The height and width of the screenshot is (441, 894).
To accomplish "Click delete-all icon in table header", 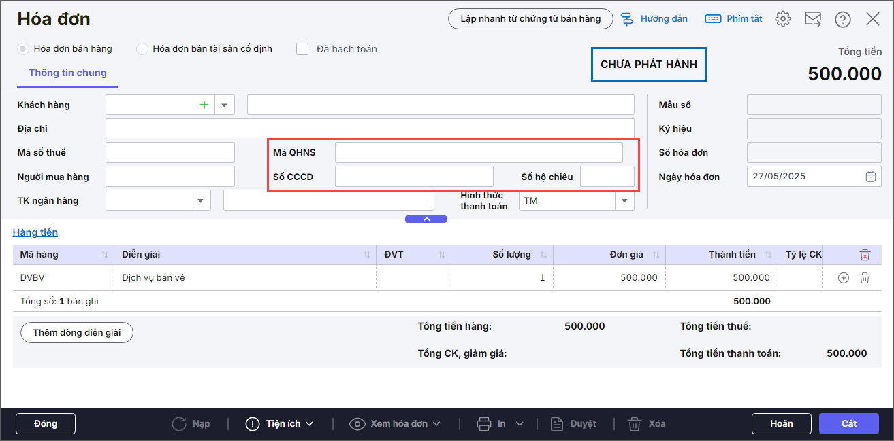I will tap(865, 255).
